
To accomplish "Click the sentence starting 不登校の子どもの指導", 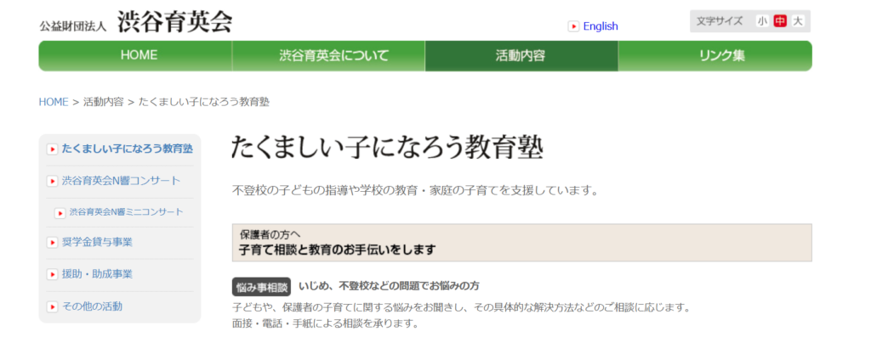I will [x=415, y=191].
